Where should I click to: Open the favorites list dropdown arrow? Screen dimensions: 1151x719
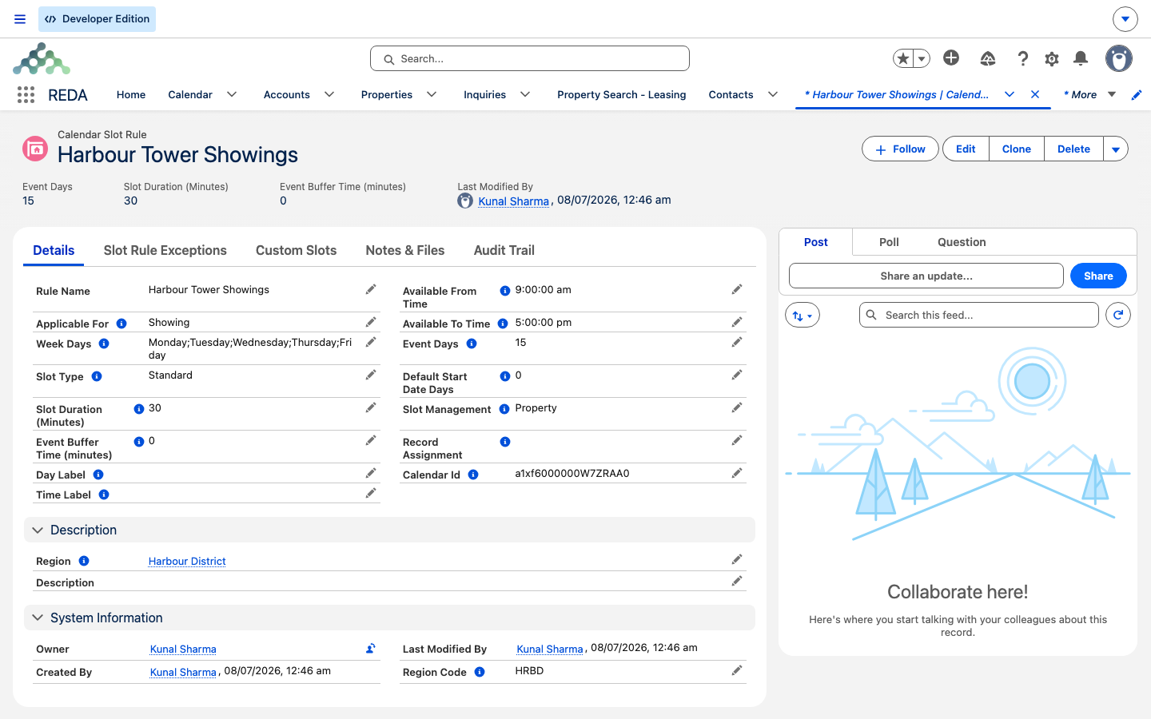[922, 58]
